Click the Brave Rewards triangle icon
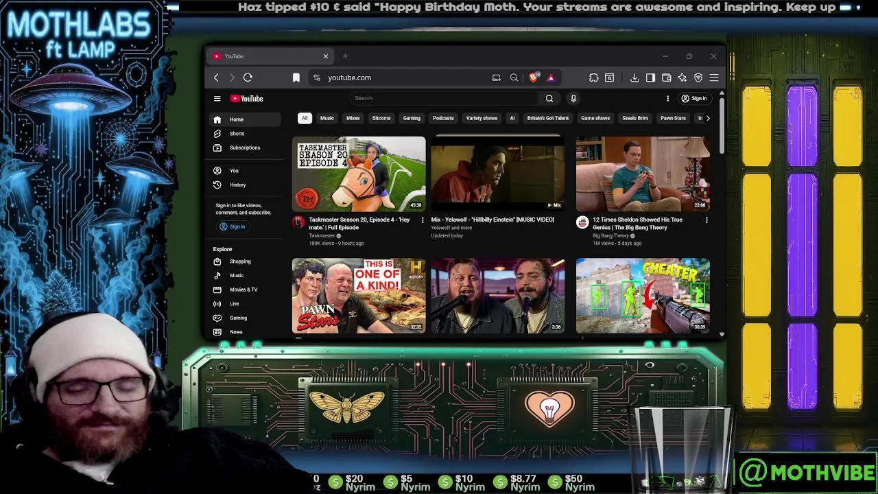Viewport: 878px width, 494px height. click(x=550, y=78)
